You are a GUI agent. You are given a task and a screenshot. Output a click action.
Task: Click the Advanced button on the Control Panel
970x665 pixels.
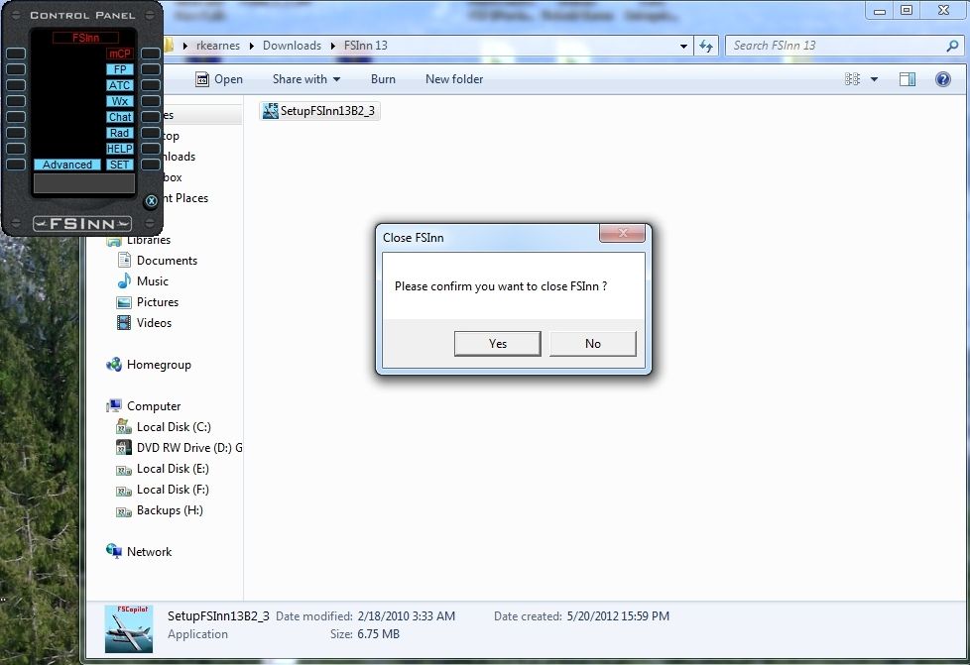[x=66, y=166]
